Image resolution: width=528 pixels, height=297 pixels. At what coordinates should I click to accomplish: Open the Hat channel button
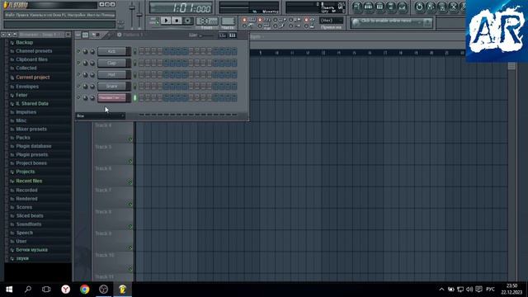coord(112,74)
